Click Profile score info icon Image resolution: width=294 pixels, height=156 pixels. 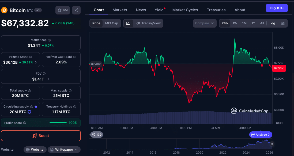click(25, 123)
